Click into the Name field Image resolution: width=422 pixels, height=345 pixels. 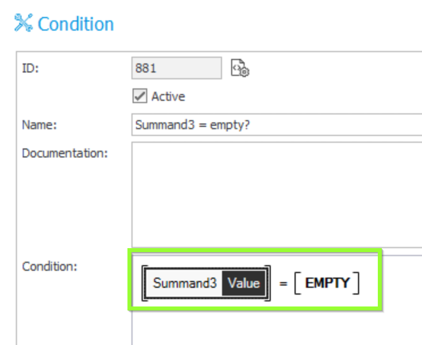[276, 125]
